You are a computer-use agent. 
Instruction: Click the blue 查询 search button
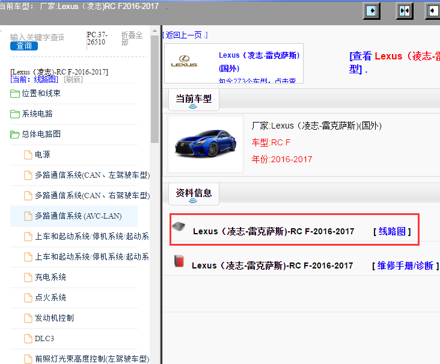tap(24, 46)
